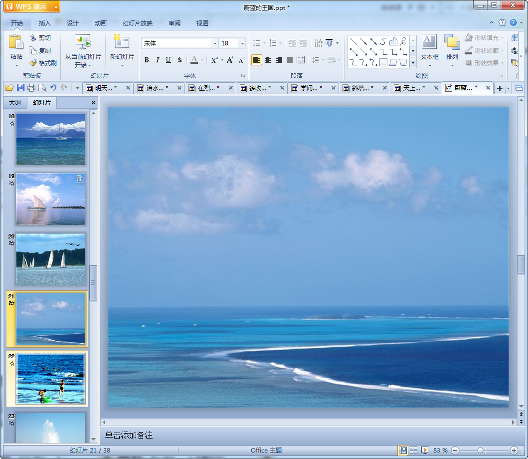Click the zoom slider handle
The height and width of the screenshot is (459, 528).
coord(480,451)
